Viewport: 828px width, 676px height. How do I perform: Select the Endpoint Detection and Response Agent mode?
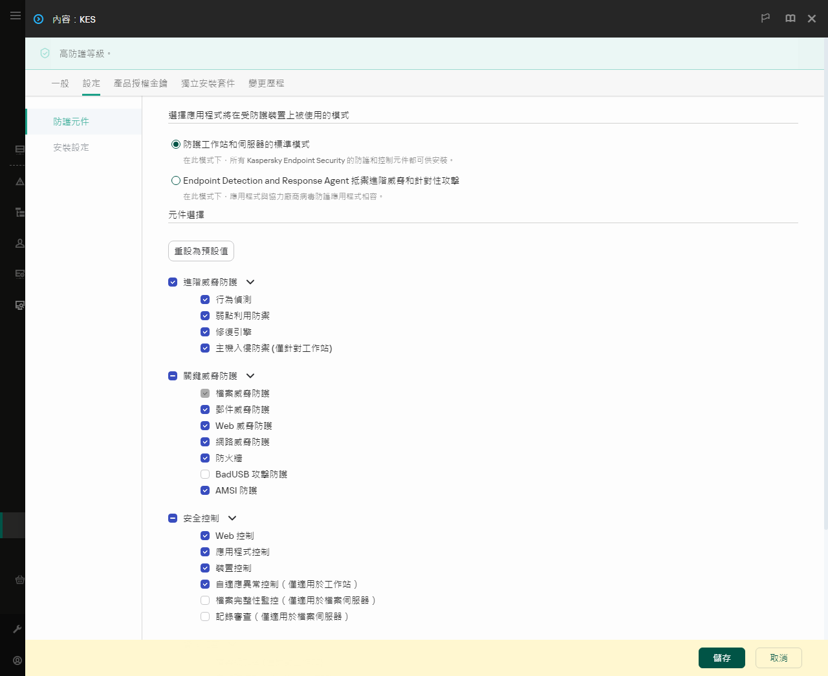tap(175, 180)
